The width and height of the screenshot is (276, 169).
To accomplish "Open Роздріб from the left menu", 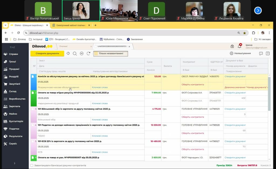I will (x=11, y=76).
